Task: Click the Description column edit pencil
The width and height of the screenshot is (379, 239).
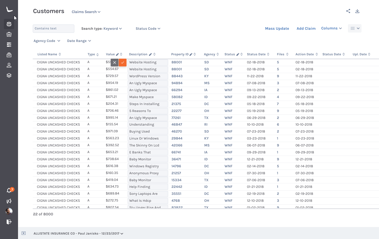Action: click(x=150, y=54)
